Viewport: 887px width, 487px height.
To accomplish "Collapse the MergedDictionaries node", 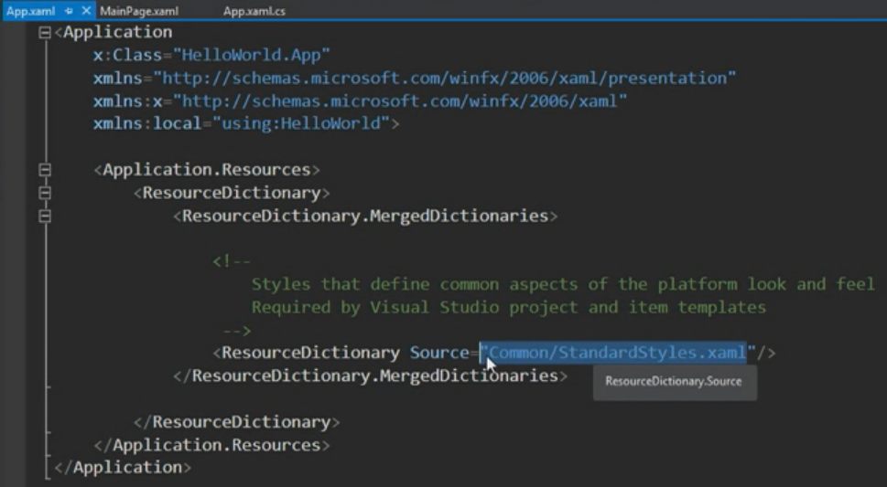I will tap(45, 216).
